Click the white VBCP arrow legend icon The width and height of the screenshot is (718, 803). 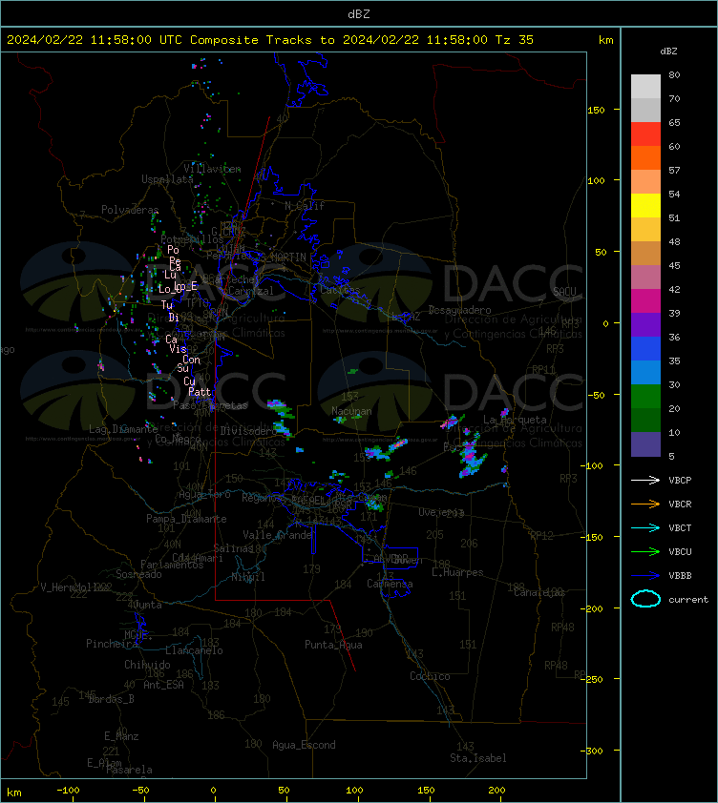645,480
